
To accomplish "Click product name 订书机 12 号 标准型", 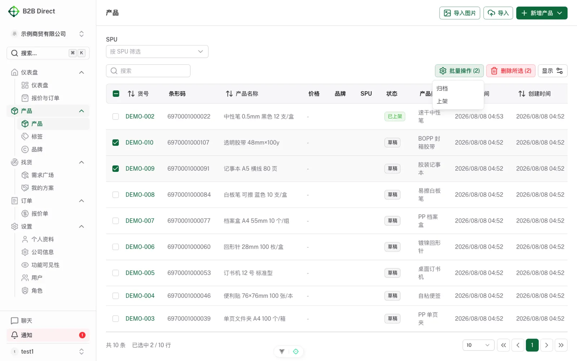I will (x=248, y=273).
